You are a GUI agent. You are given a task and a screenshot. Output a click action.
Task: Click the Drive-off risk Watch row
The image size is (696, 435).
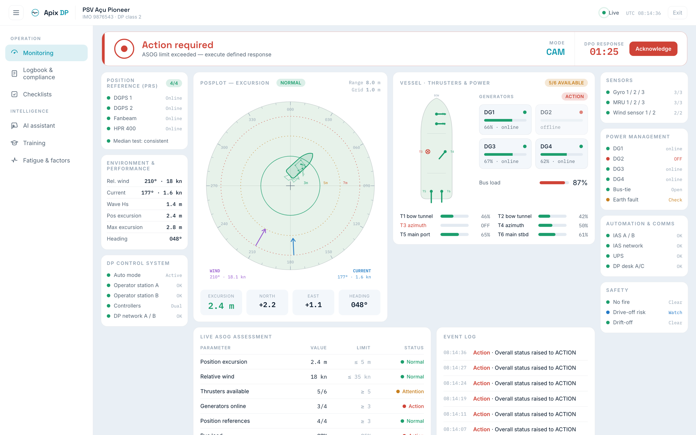(x=644, y=312)
